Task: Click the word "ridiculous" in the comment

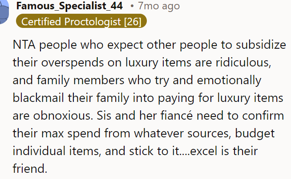Action: tap(243, 63)
